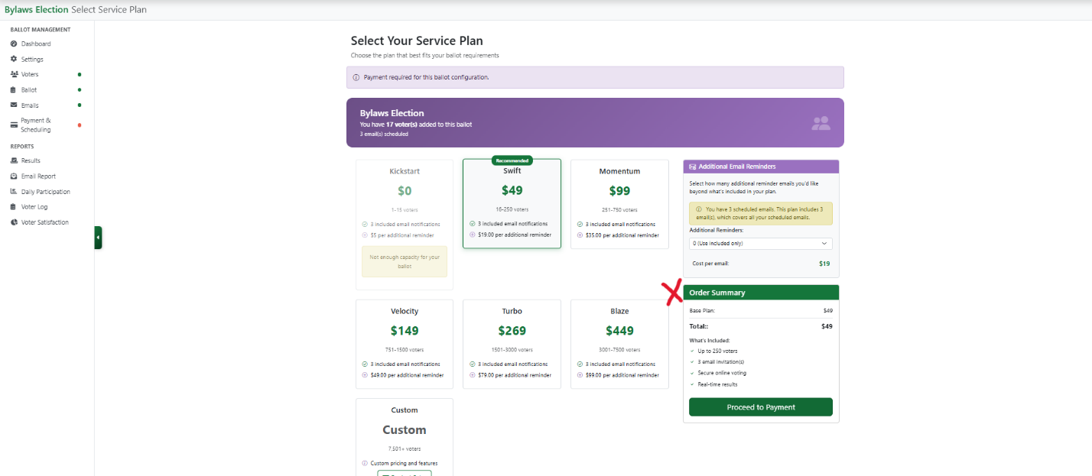Go to Dashboard in the sidebar
This screenshot has width=1092, height=476.
pos(36,44)
